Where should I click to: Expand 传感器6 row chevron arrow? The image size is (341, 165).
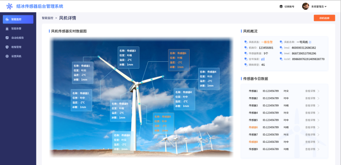coord(318,127)
